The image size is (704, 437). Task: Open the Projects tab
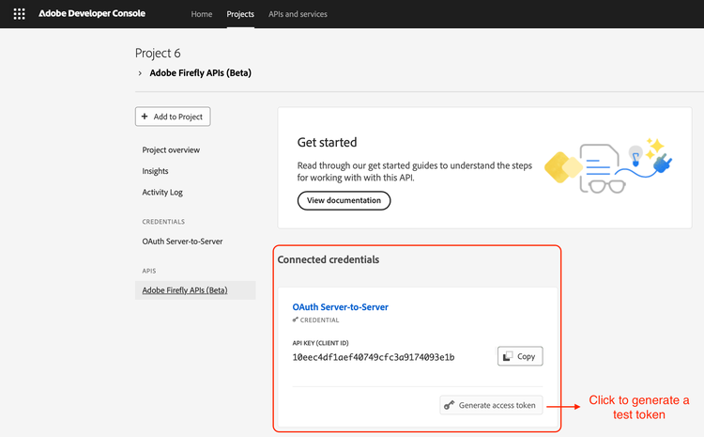(240, 14)
